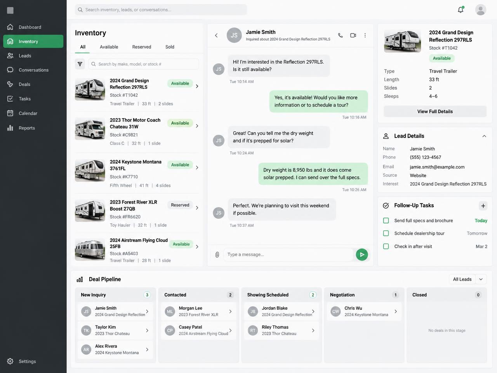Viewport: 497px width, 373px height.
Task: Go back from Jamie Smith conversation
Action: coord(216,35)
